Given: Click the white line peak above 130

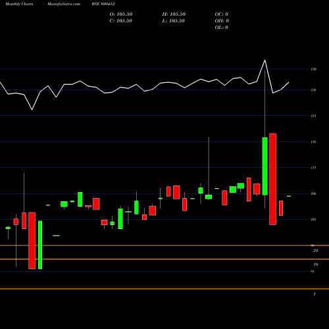Looking at the screenshot, I should 265,60.
